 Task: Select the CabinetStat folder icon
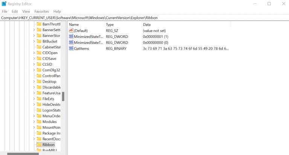tap(39, 47)
